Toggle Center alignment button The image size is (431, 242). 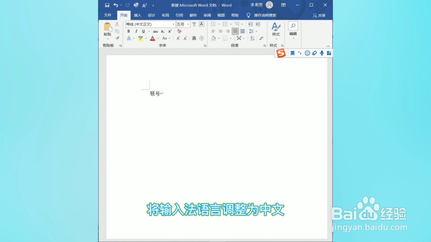(x=221, y=31)
